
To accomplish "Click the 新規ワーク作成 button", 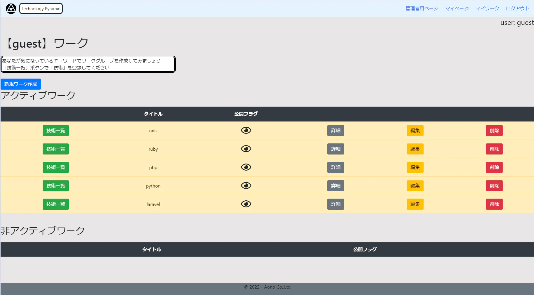I will 21,84.
